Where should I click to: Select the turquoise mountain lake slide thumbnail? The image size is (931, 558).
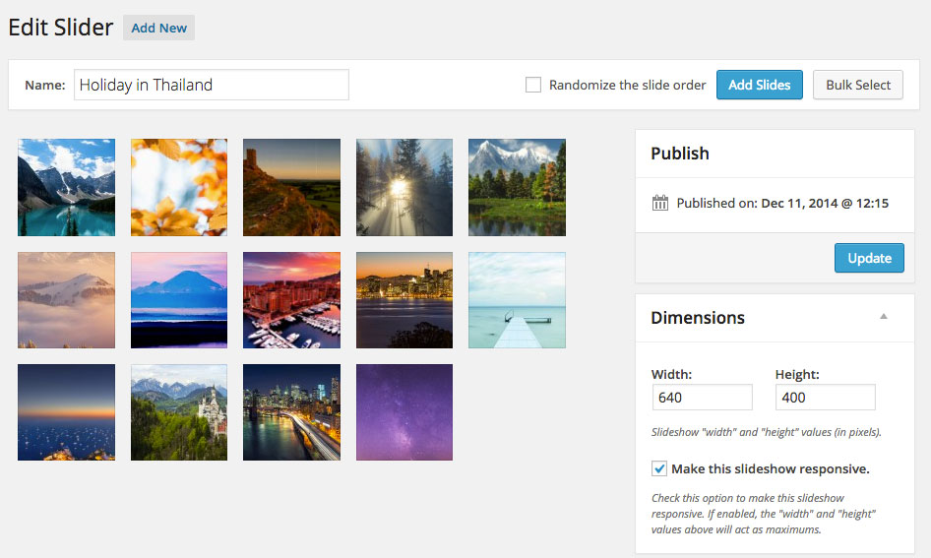coord(66,187)
